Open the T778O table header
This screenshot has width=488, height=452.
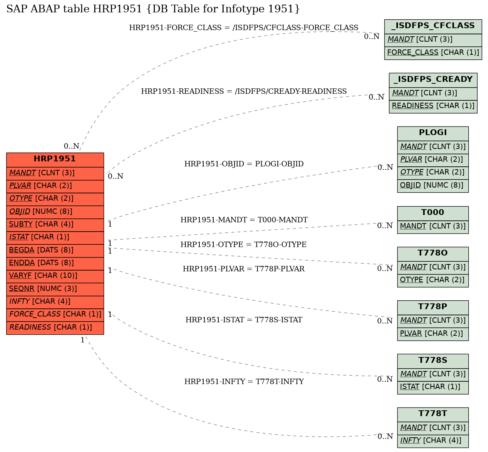(433, 254)
